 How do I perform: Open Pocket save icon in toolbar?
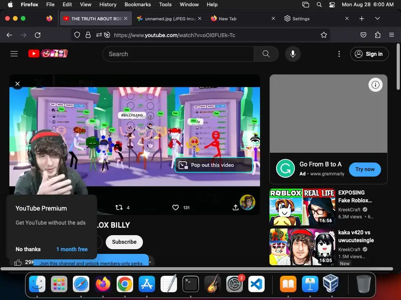click(363, 35)
